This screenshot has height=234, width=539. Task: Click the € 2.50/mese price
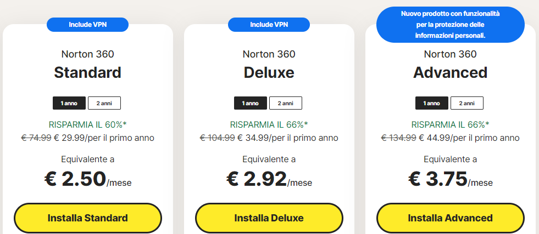coord(88,179)
